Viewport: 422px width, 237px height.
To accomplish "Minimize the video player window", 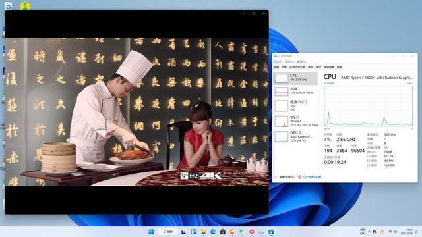I will pyautogui.click(x=243, y=13).
